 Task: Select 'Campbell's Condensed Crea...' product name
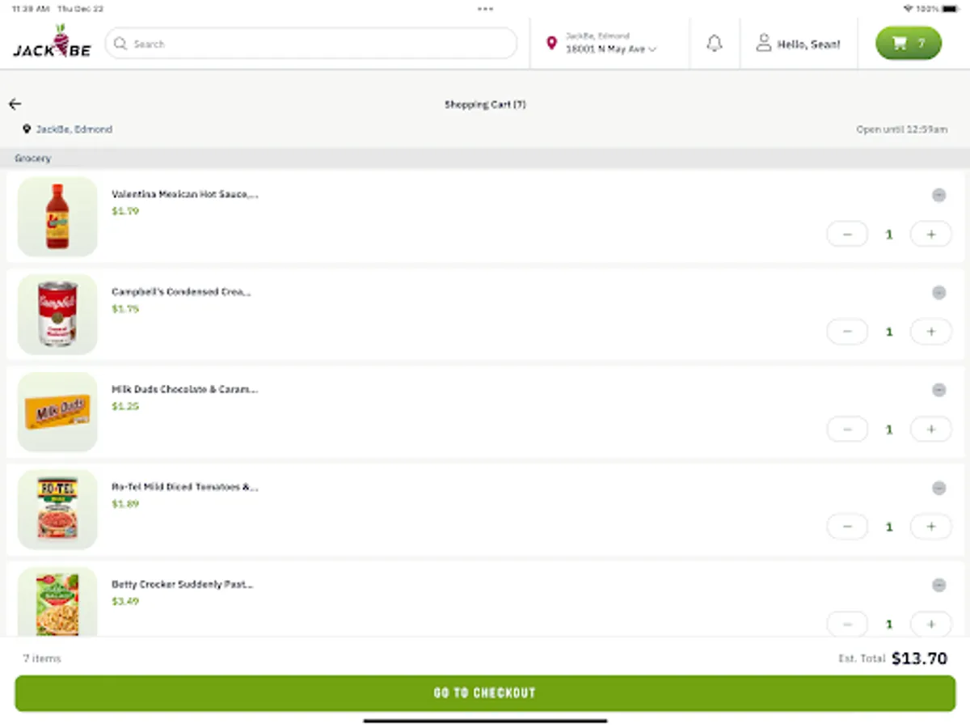(x=181, y=292)
